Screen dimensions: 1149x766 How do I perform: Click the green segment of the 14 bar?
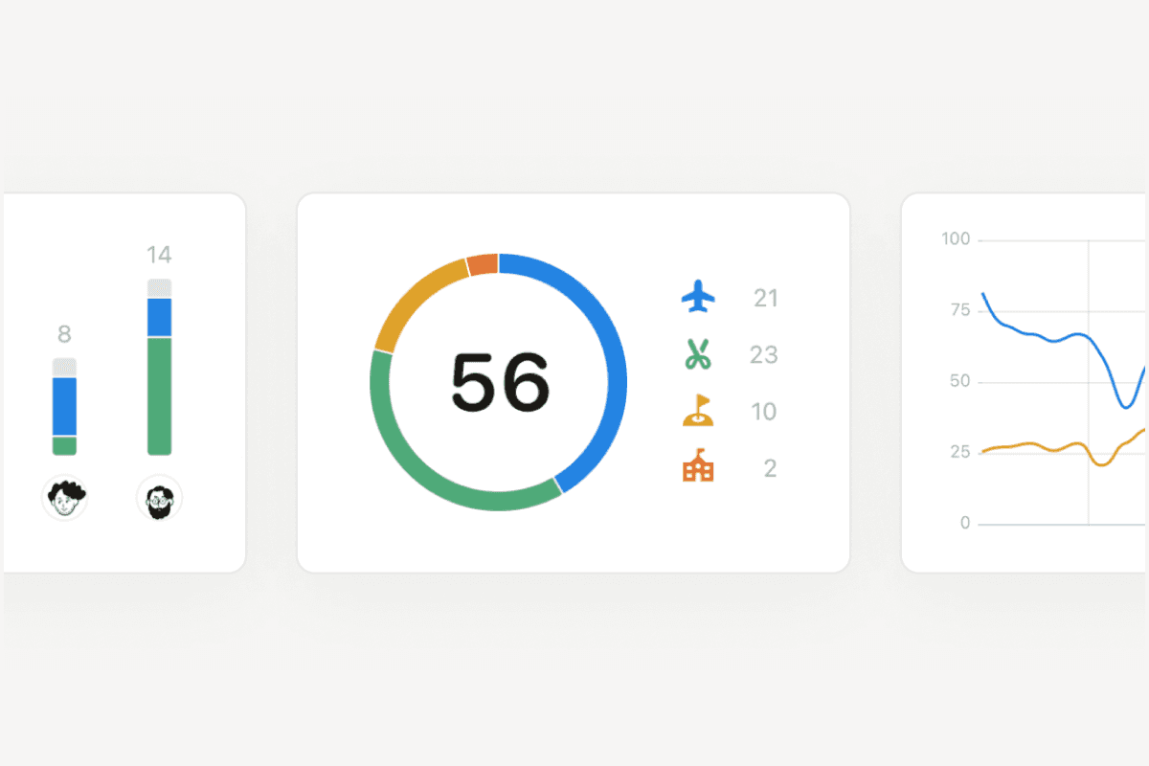point(159,394)
